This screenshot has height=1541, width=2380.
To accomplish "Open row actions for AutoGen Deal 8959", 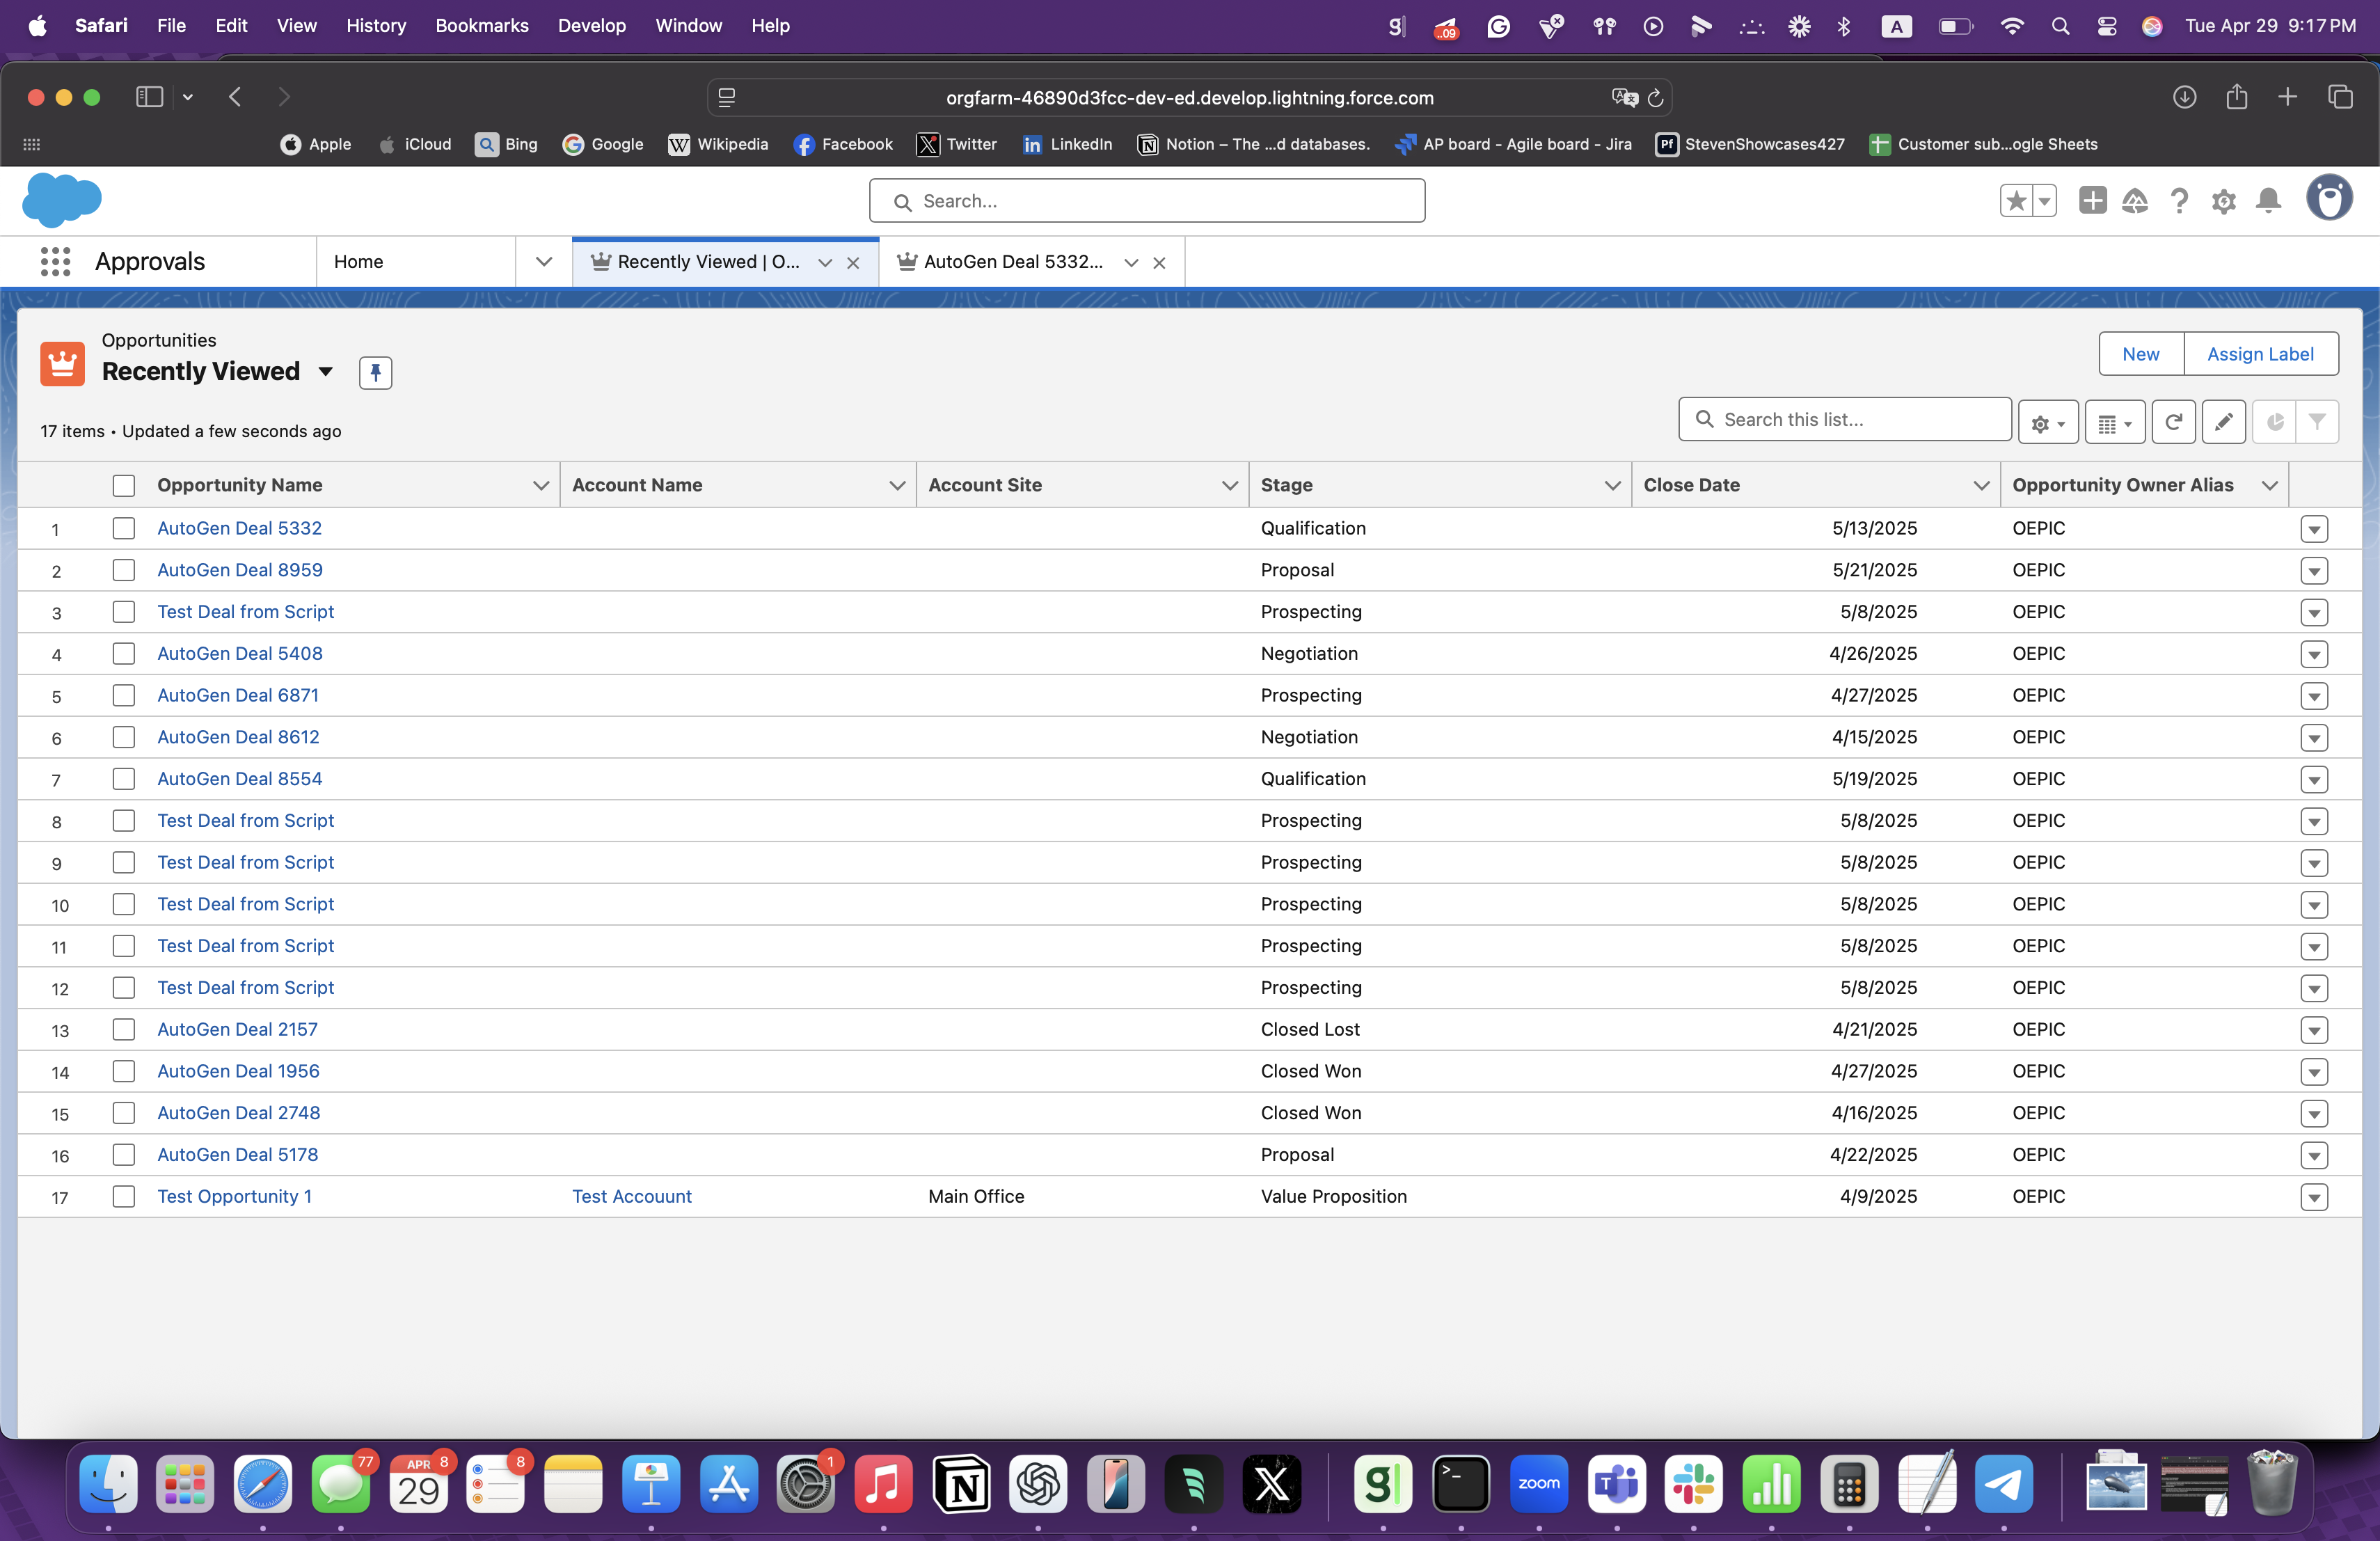I will coord(2313,571).
